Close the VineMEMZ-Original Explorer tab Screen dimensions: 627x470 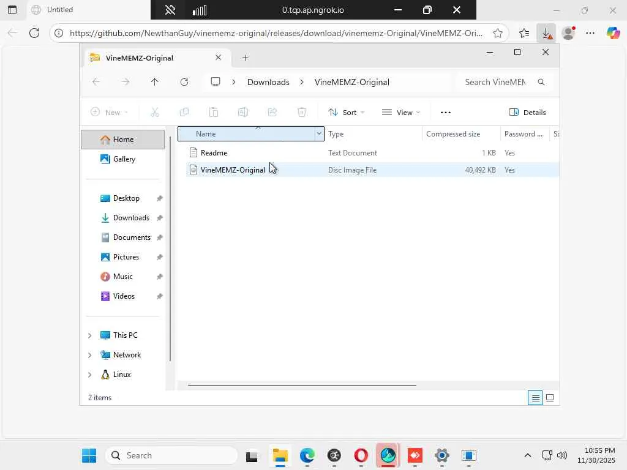click(219, 58)
